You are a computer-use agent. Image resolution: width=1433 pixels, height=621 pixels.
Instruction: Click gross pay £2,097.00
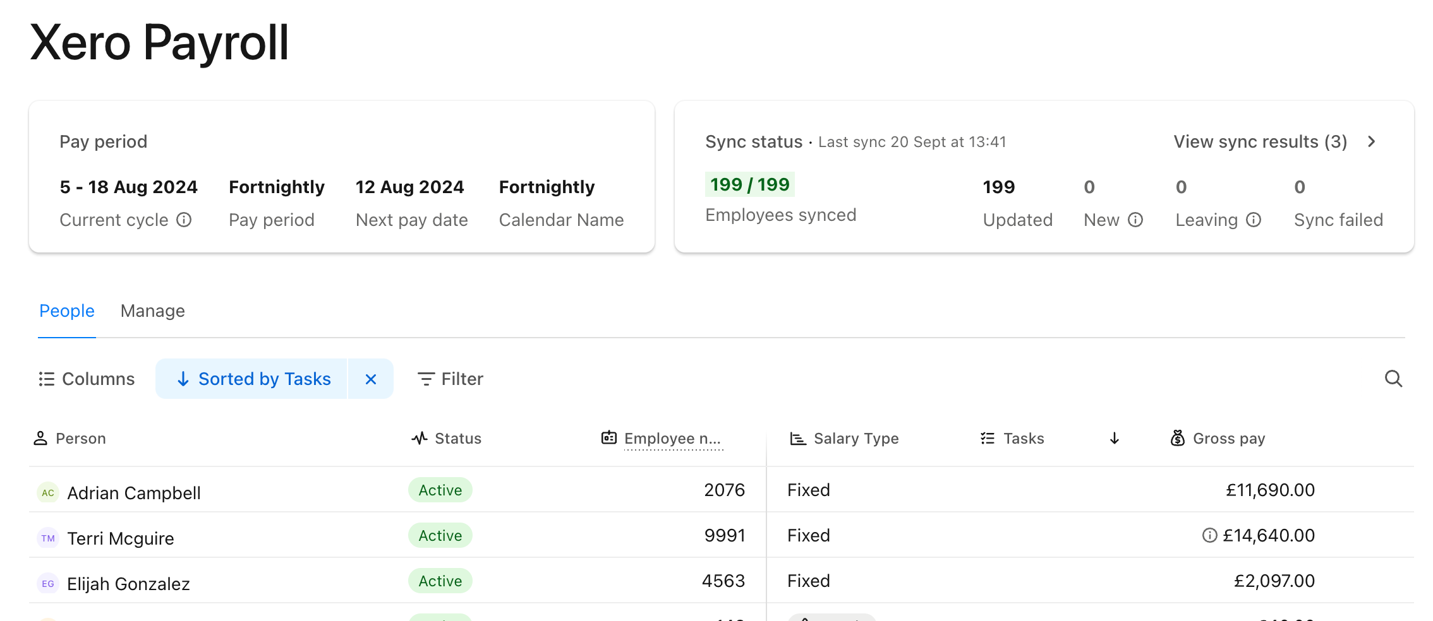[1274, 581]
